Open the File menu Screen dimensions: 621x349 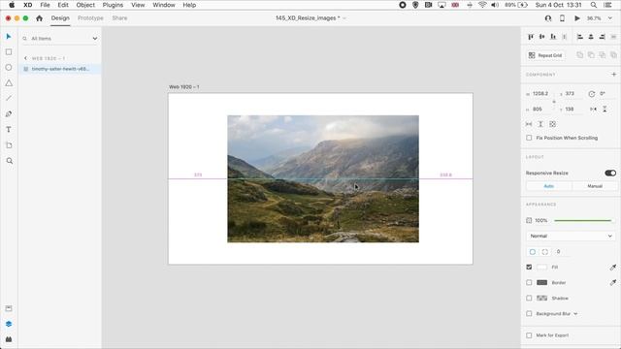pos(45,5)
